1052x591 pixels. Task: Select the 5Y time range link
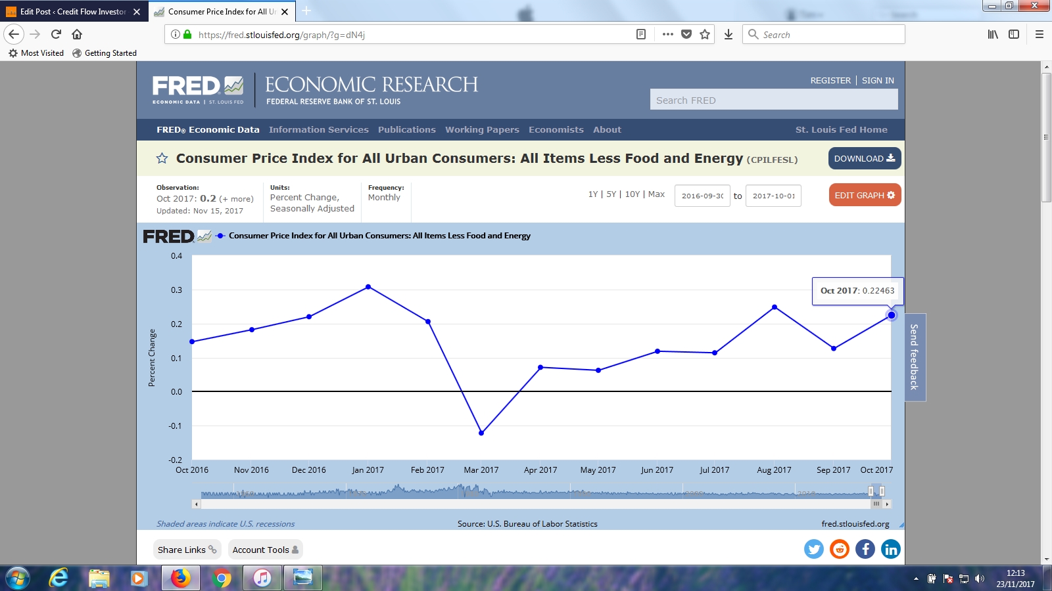click(611, 194)
